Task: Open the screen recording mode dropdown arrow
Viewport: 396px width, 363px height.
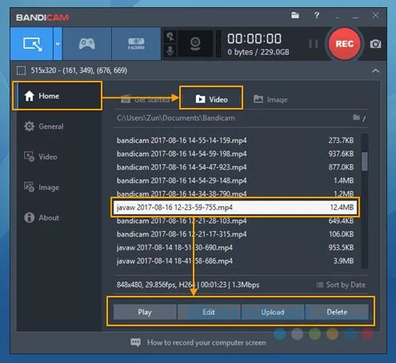Action: [58, 44]
